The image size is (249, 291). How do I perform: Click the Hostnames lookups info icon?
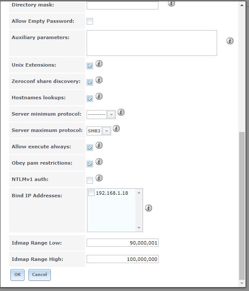(x=99, y=96)
